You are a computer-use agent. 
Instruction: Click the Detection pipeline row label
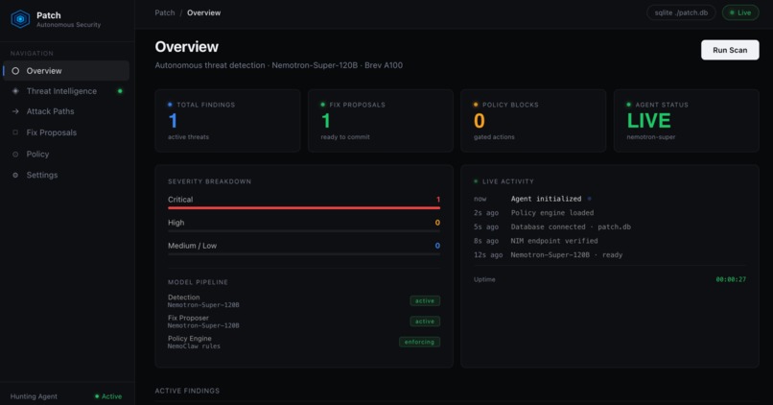pyautogui.click(x=183, y=298)
